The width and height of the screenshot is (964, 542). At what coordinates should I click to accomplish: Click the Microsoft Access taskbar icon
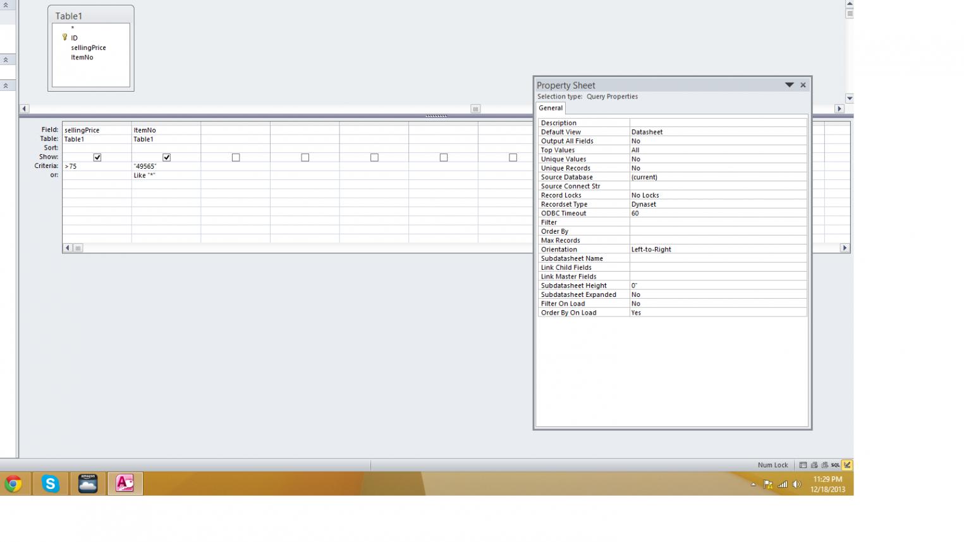point(125,484)
